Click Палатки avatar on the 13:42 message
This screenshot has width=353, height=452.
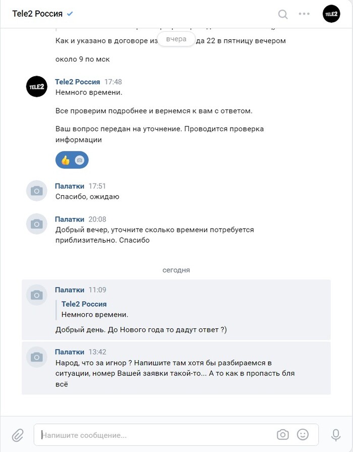coord(37,357)
